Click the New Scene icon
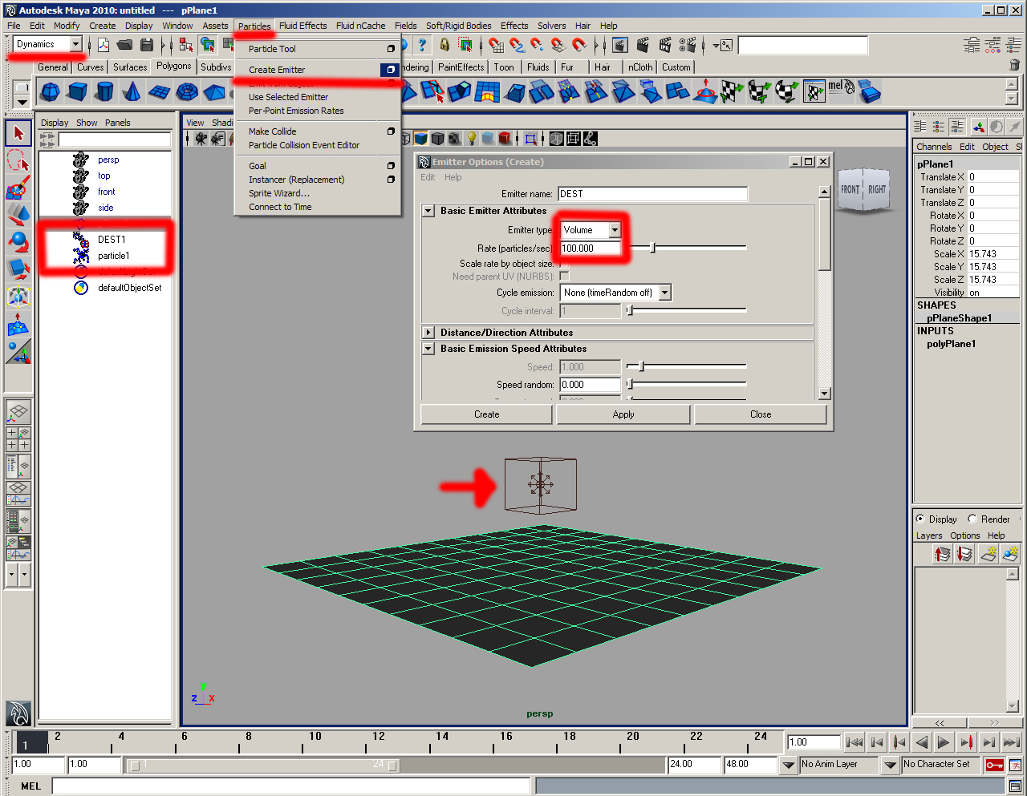The width and height of the screenshot is (1027, 796). 104,45
